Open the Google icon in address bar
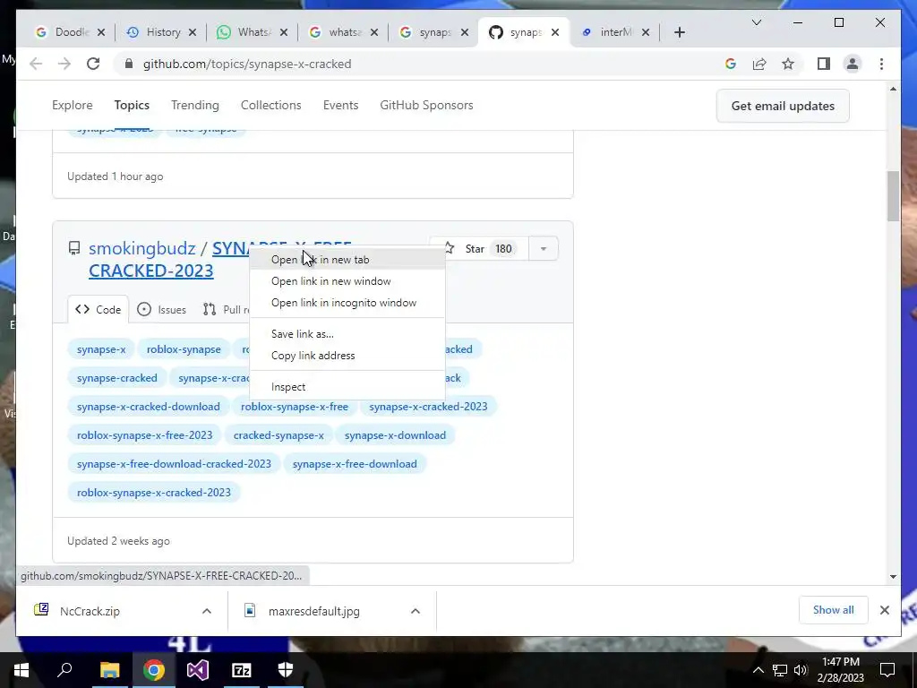This screenshot has height=688, width=917. click(731, 64)
